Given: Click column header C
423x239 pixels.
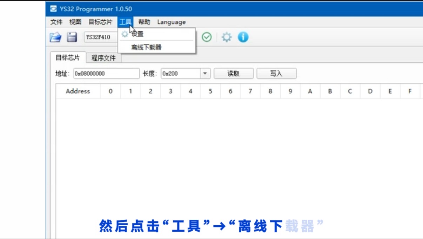Looking at the screenshot, I should point(350,91).
